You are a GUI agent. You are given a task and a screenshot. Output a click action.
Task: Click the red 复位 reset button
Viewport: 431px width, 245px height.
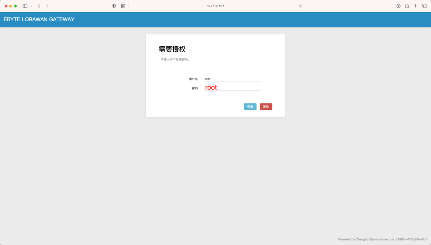point(266,106)
